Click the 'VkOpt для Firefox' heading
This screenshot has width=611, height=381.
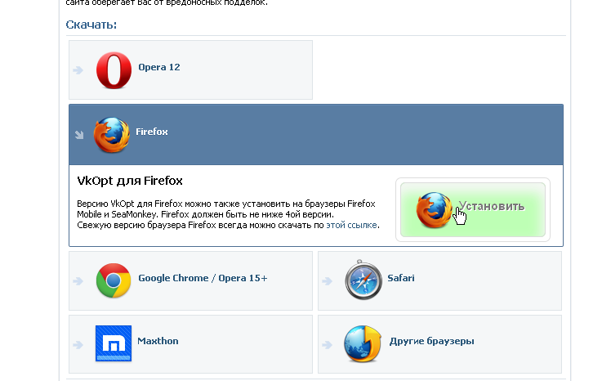[130, 181]
